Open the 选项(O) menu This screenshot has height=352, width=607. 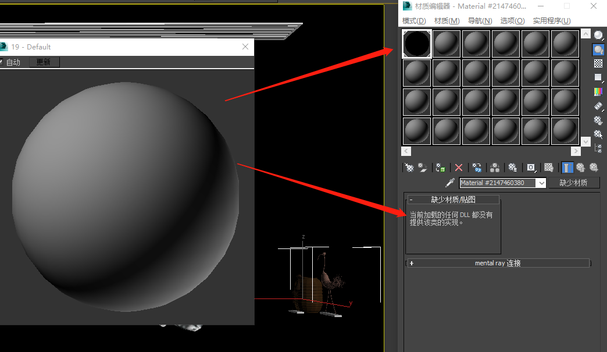point(513,21)
